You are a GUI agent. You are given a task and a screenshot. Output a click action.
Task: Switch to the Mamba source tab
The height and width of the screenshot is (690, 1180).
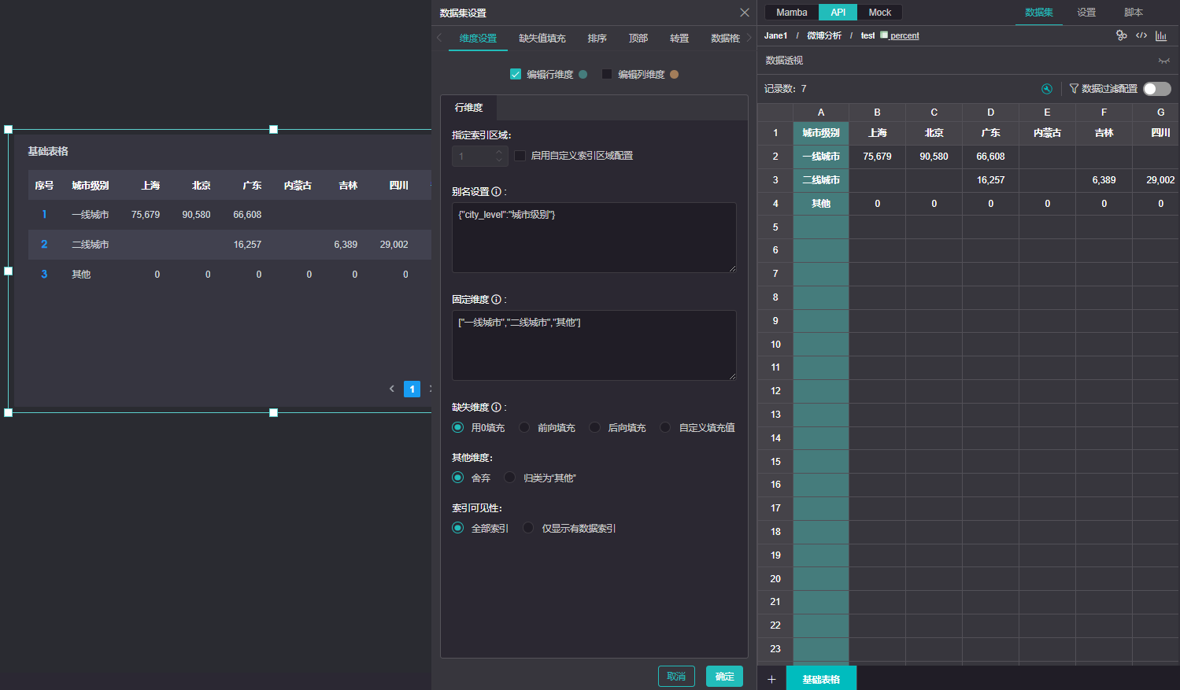point(792,13)
